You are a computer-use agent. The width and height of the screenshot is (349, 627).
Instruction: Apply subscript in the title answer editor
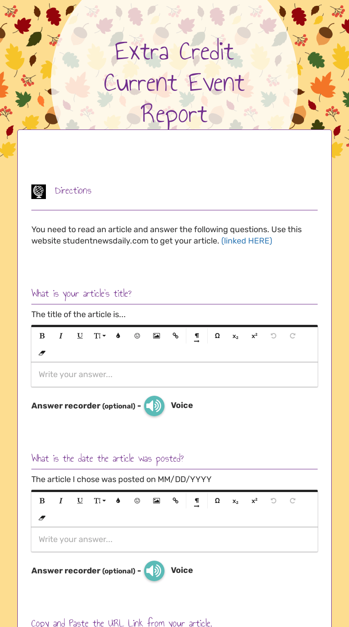[235, 336]
